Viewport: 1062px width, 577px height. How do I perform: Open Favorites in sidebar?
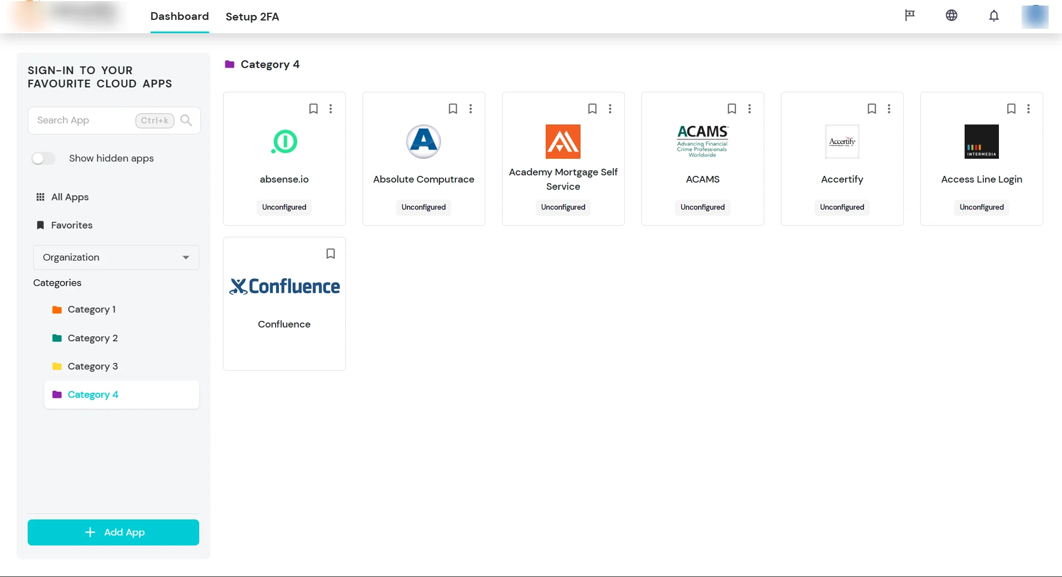[x=64, y=226]
